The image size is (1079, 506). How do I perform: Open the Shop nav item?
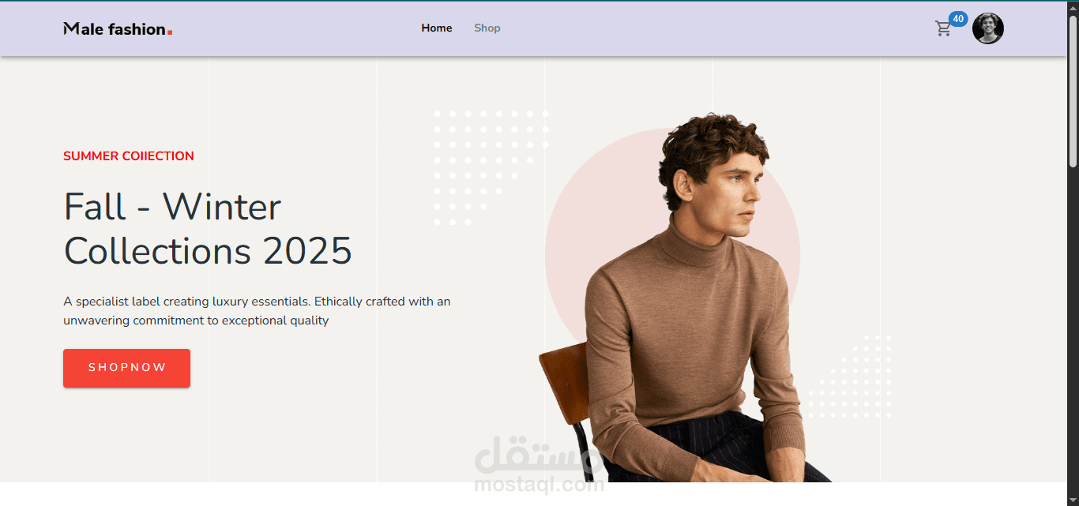pos(487,28)
